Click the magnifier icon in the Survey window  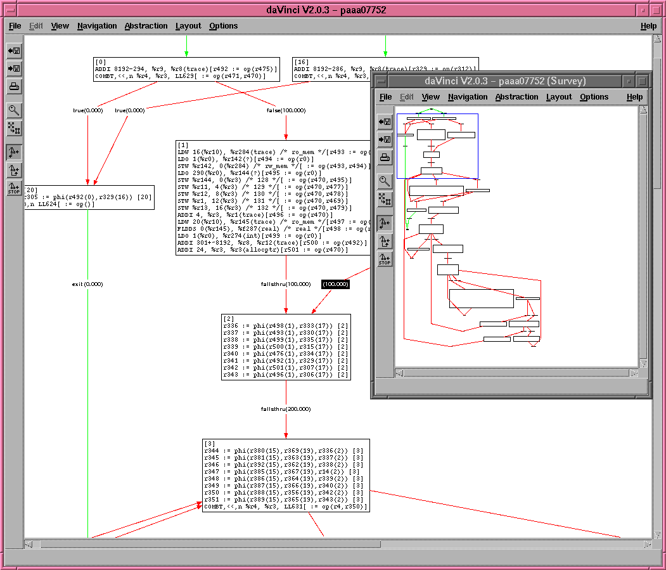385,181
